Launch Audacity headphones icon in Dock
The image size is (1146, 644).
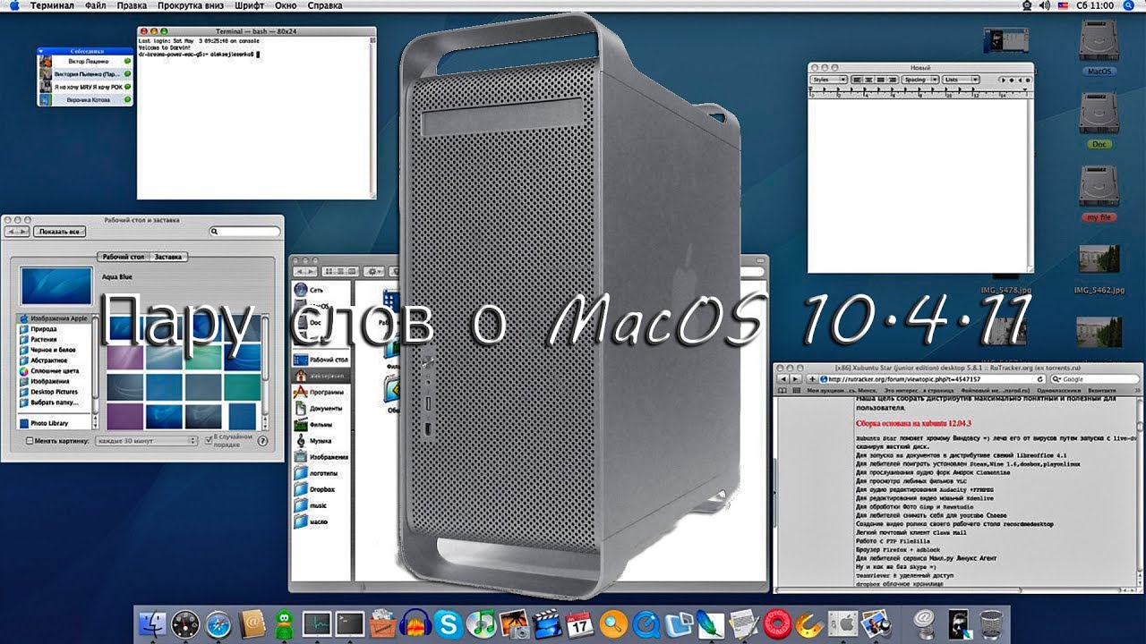tap(416, 623)
